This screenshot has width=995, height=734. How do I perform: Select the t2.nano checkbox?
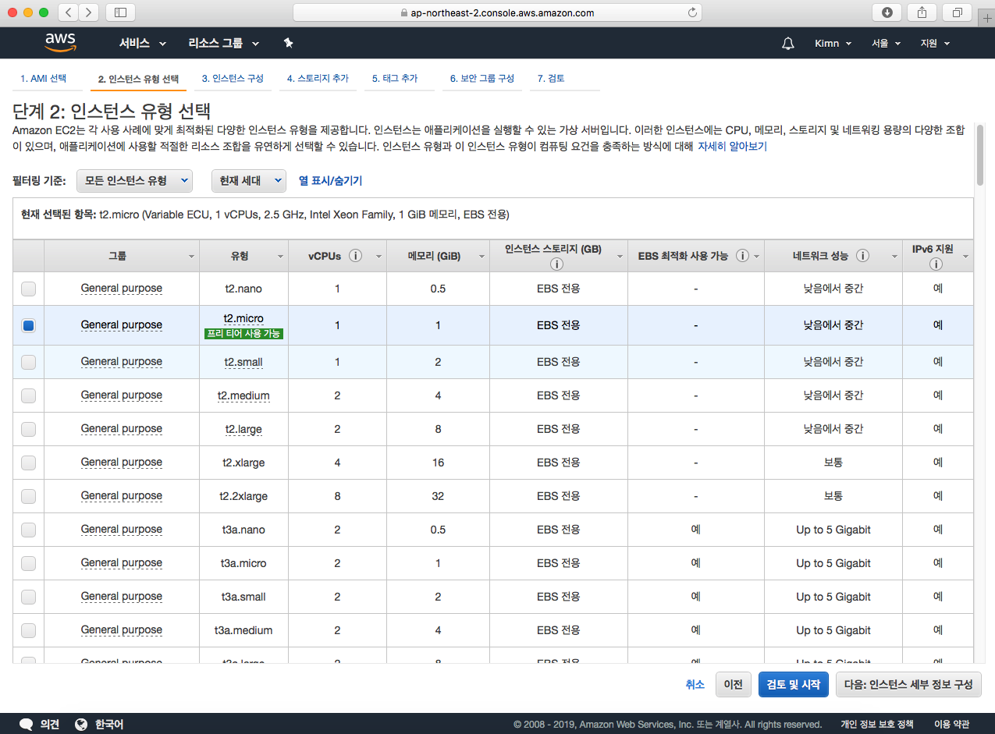pos(28,289)
